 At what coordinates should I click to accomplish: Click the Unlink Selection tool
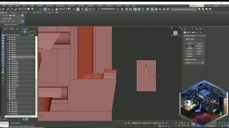click(11, 9)
